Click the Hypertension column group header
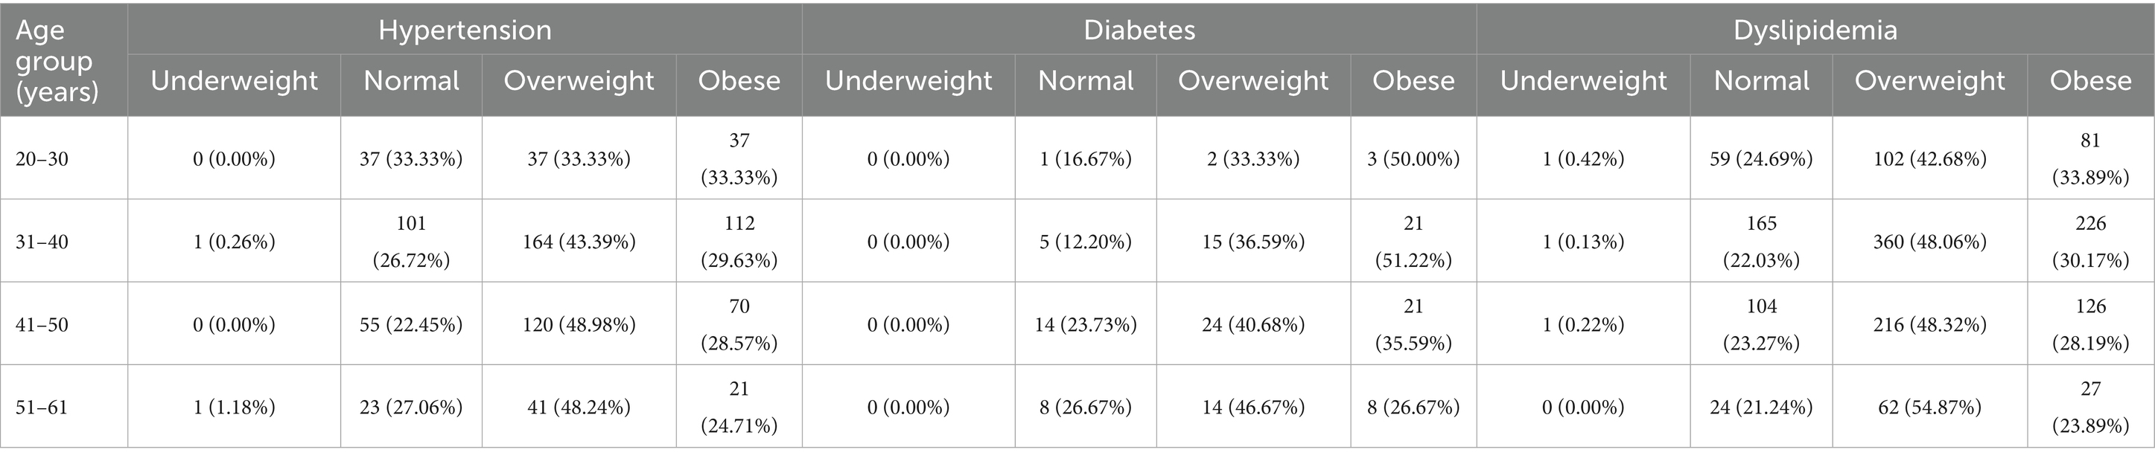Image resolution: width=2155 pixels, height=461 pixels. (465, 30)
